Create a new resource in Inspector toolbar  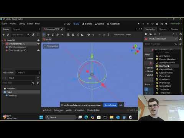pos(146,34)
